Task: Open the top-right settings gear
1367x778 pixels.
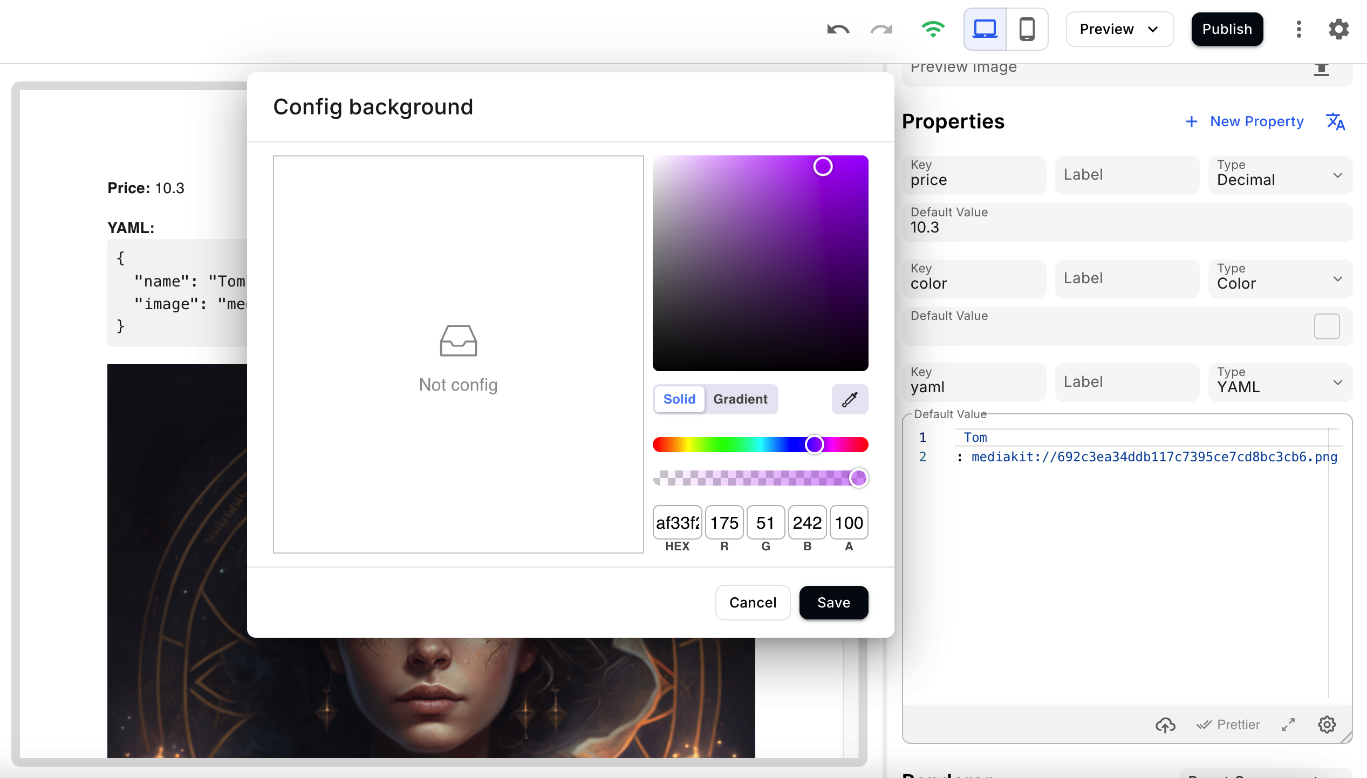Action: pos(1338,29)
